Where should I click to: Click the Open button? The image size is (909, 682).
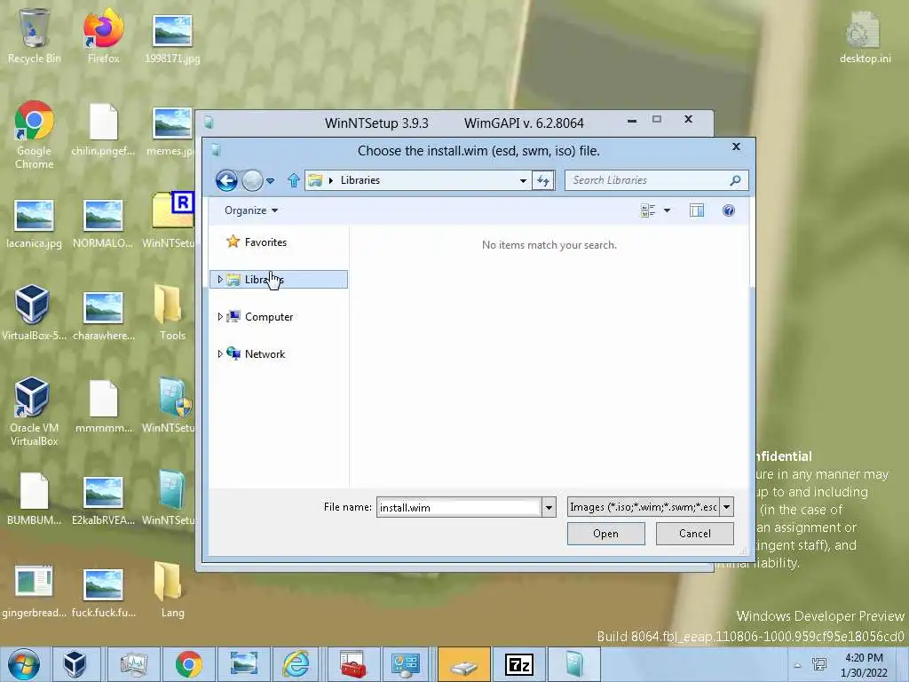pyautogui.click(x=605, y=534)
